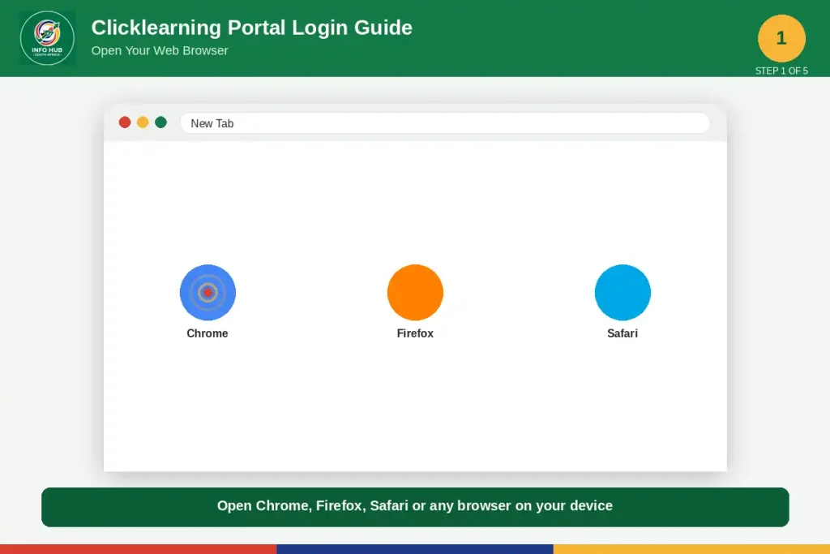
Task: Click the STEP 1 OF 5 label
Action: coord(781,71)
